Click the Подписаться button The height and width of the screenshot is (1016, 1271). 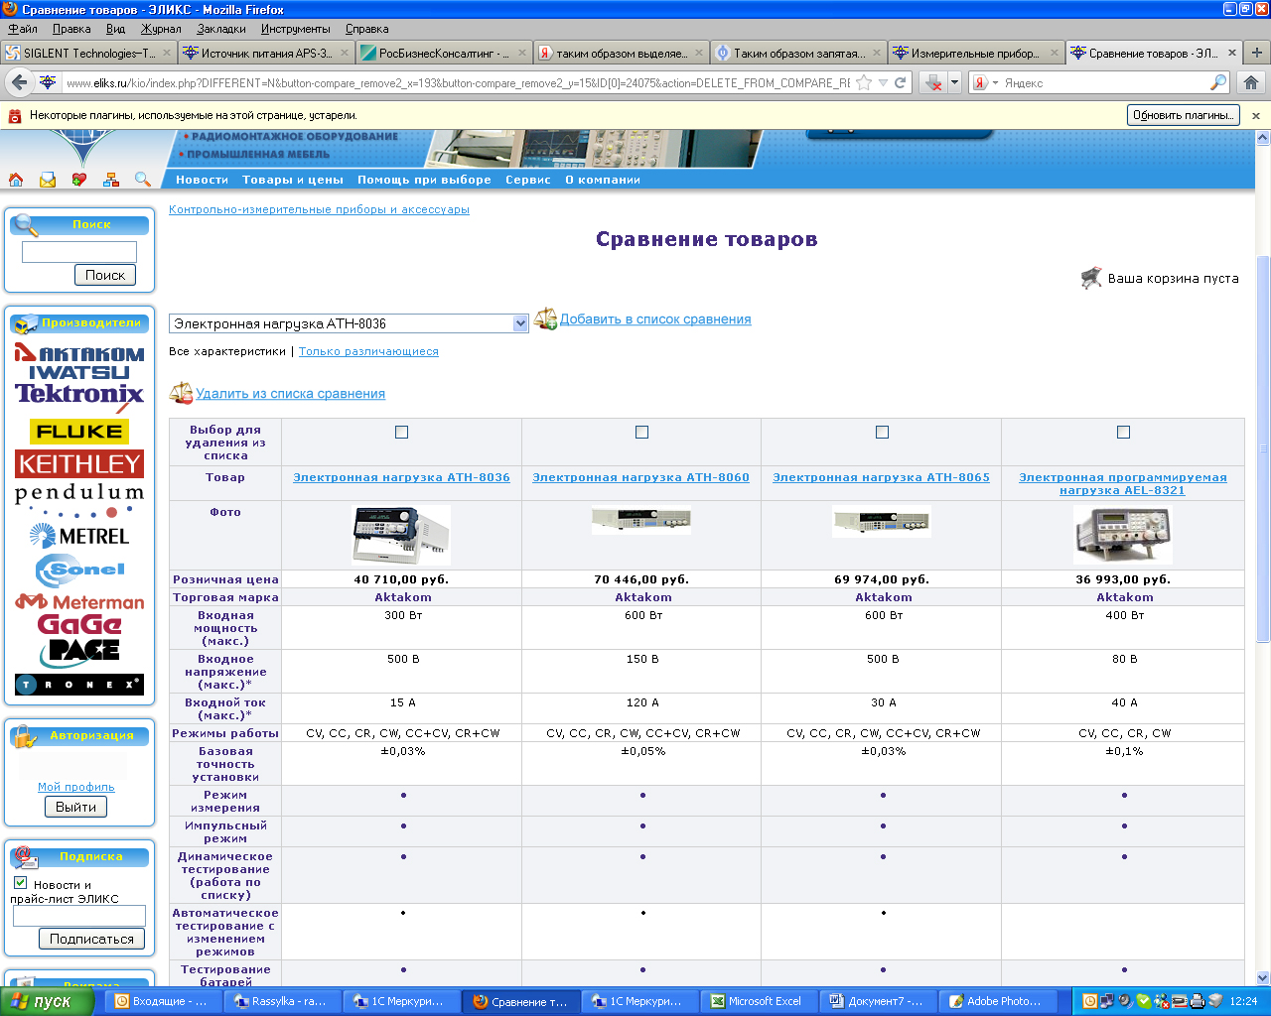[91, 939]
